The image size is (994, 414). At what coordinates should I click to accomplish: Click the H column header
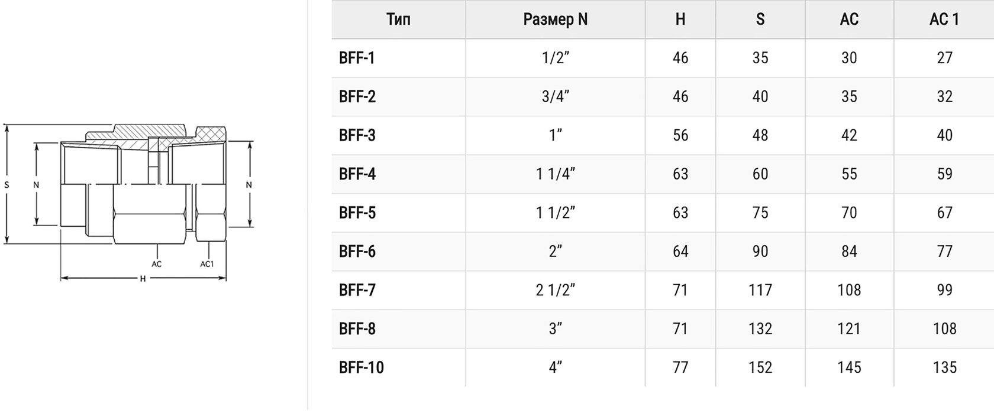point(680,19)
